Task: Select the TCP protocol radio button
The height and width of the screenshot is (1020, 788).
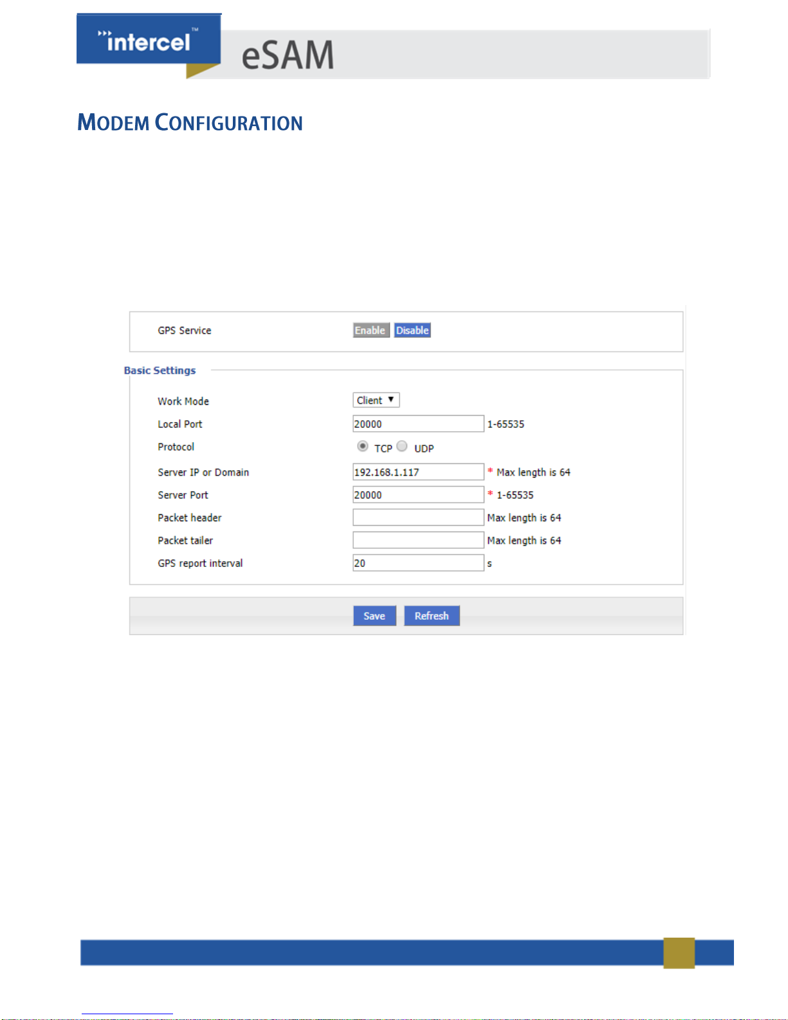Action: point(363,446)
